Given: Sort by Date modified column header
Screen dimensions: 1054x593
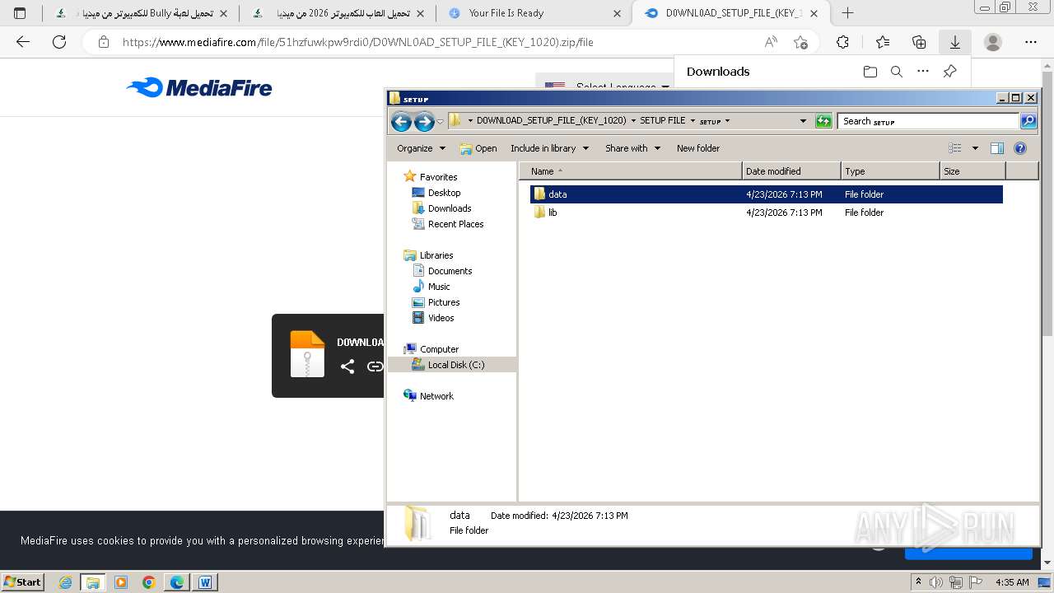Looking at the screenshot, I should point(791,171).
